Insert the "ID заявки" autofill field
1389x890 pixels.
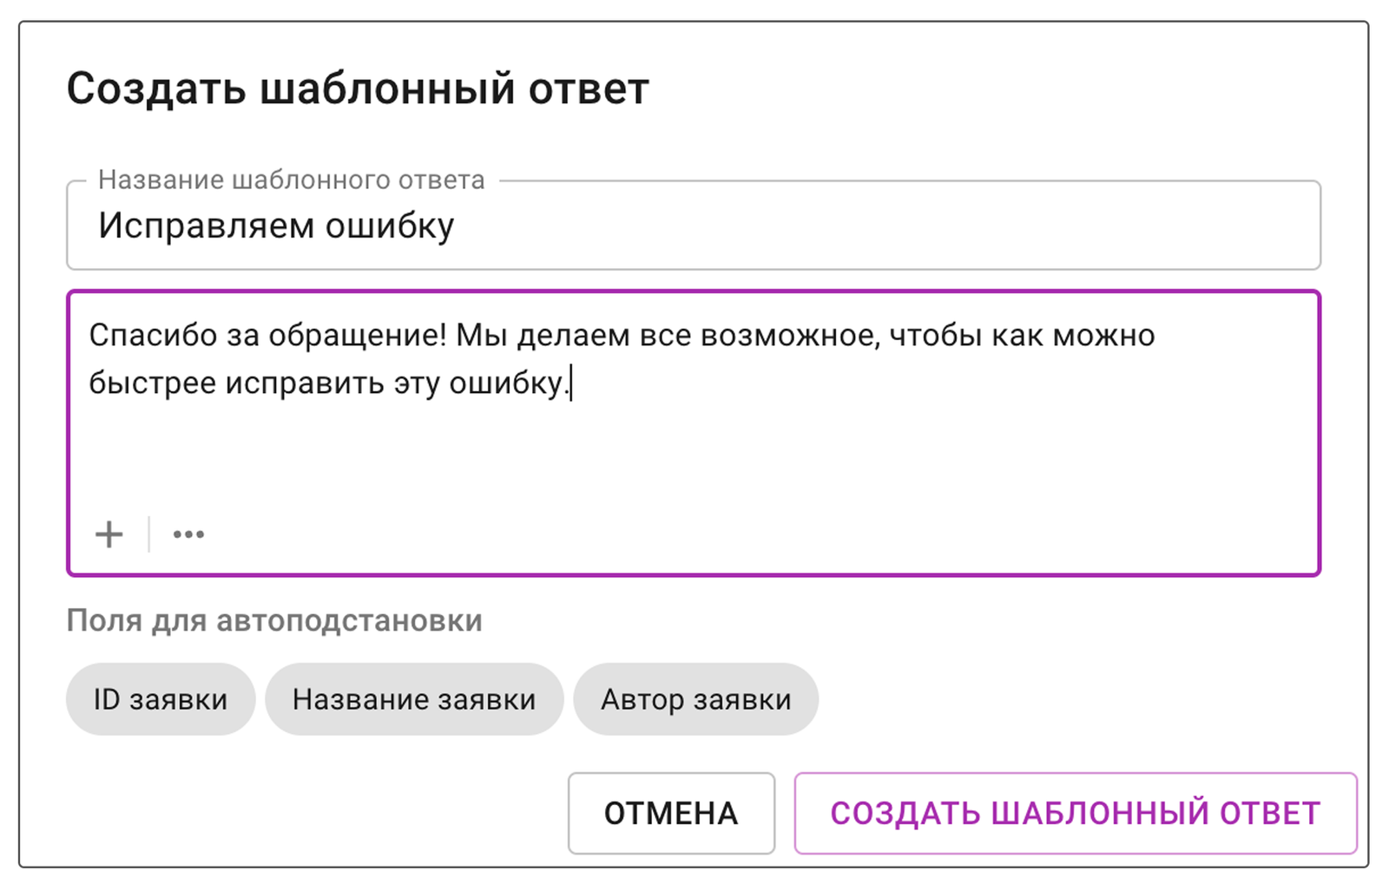161,699
